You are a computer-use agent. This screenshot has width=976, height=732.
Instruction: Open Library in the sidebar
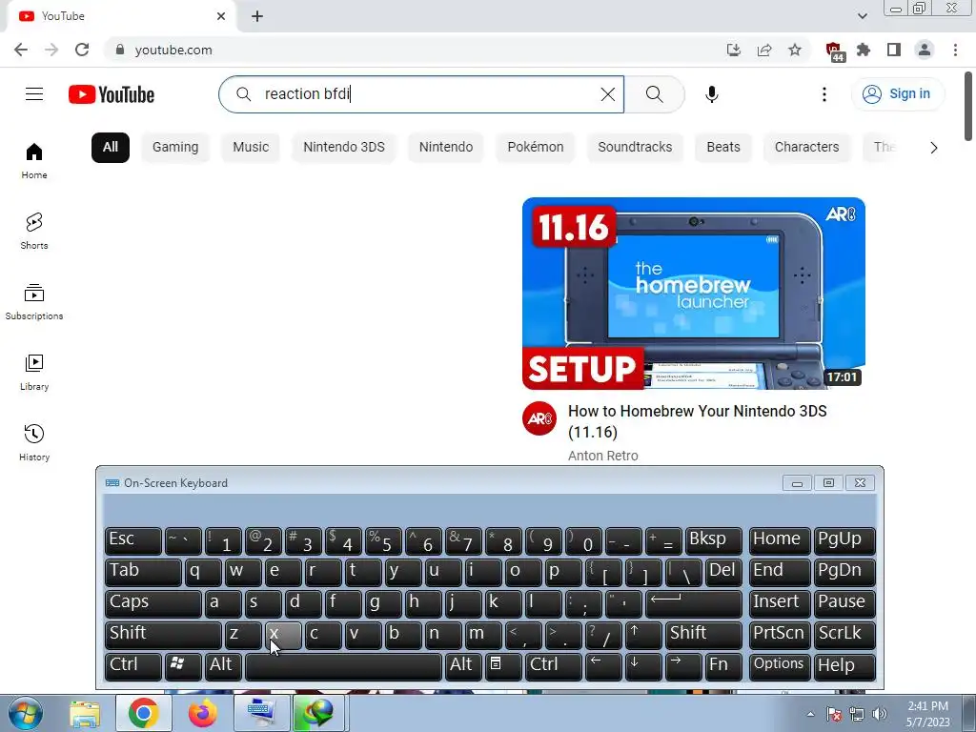pyautogui.click(x=34, y=373)
